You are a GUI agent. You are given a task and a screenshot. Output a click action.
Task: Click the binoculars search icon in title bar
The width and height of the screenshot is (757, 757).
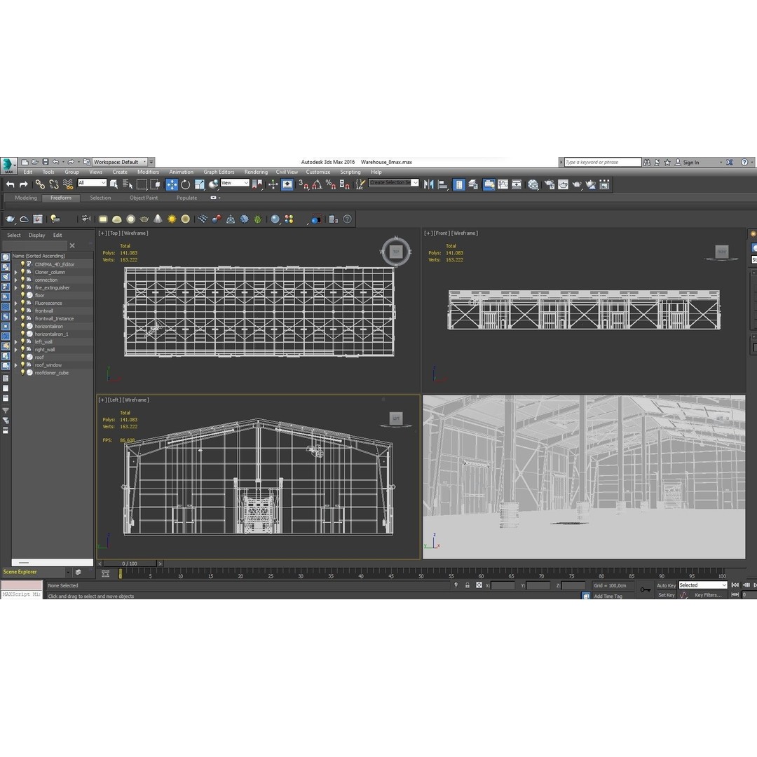click(x=647, y=162)
